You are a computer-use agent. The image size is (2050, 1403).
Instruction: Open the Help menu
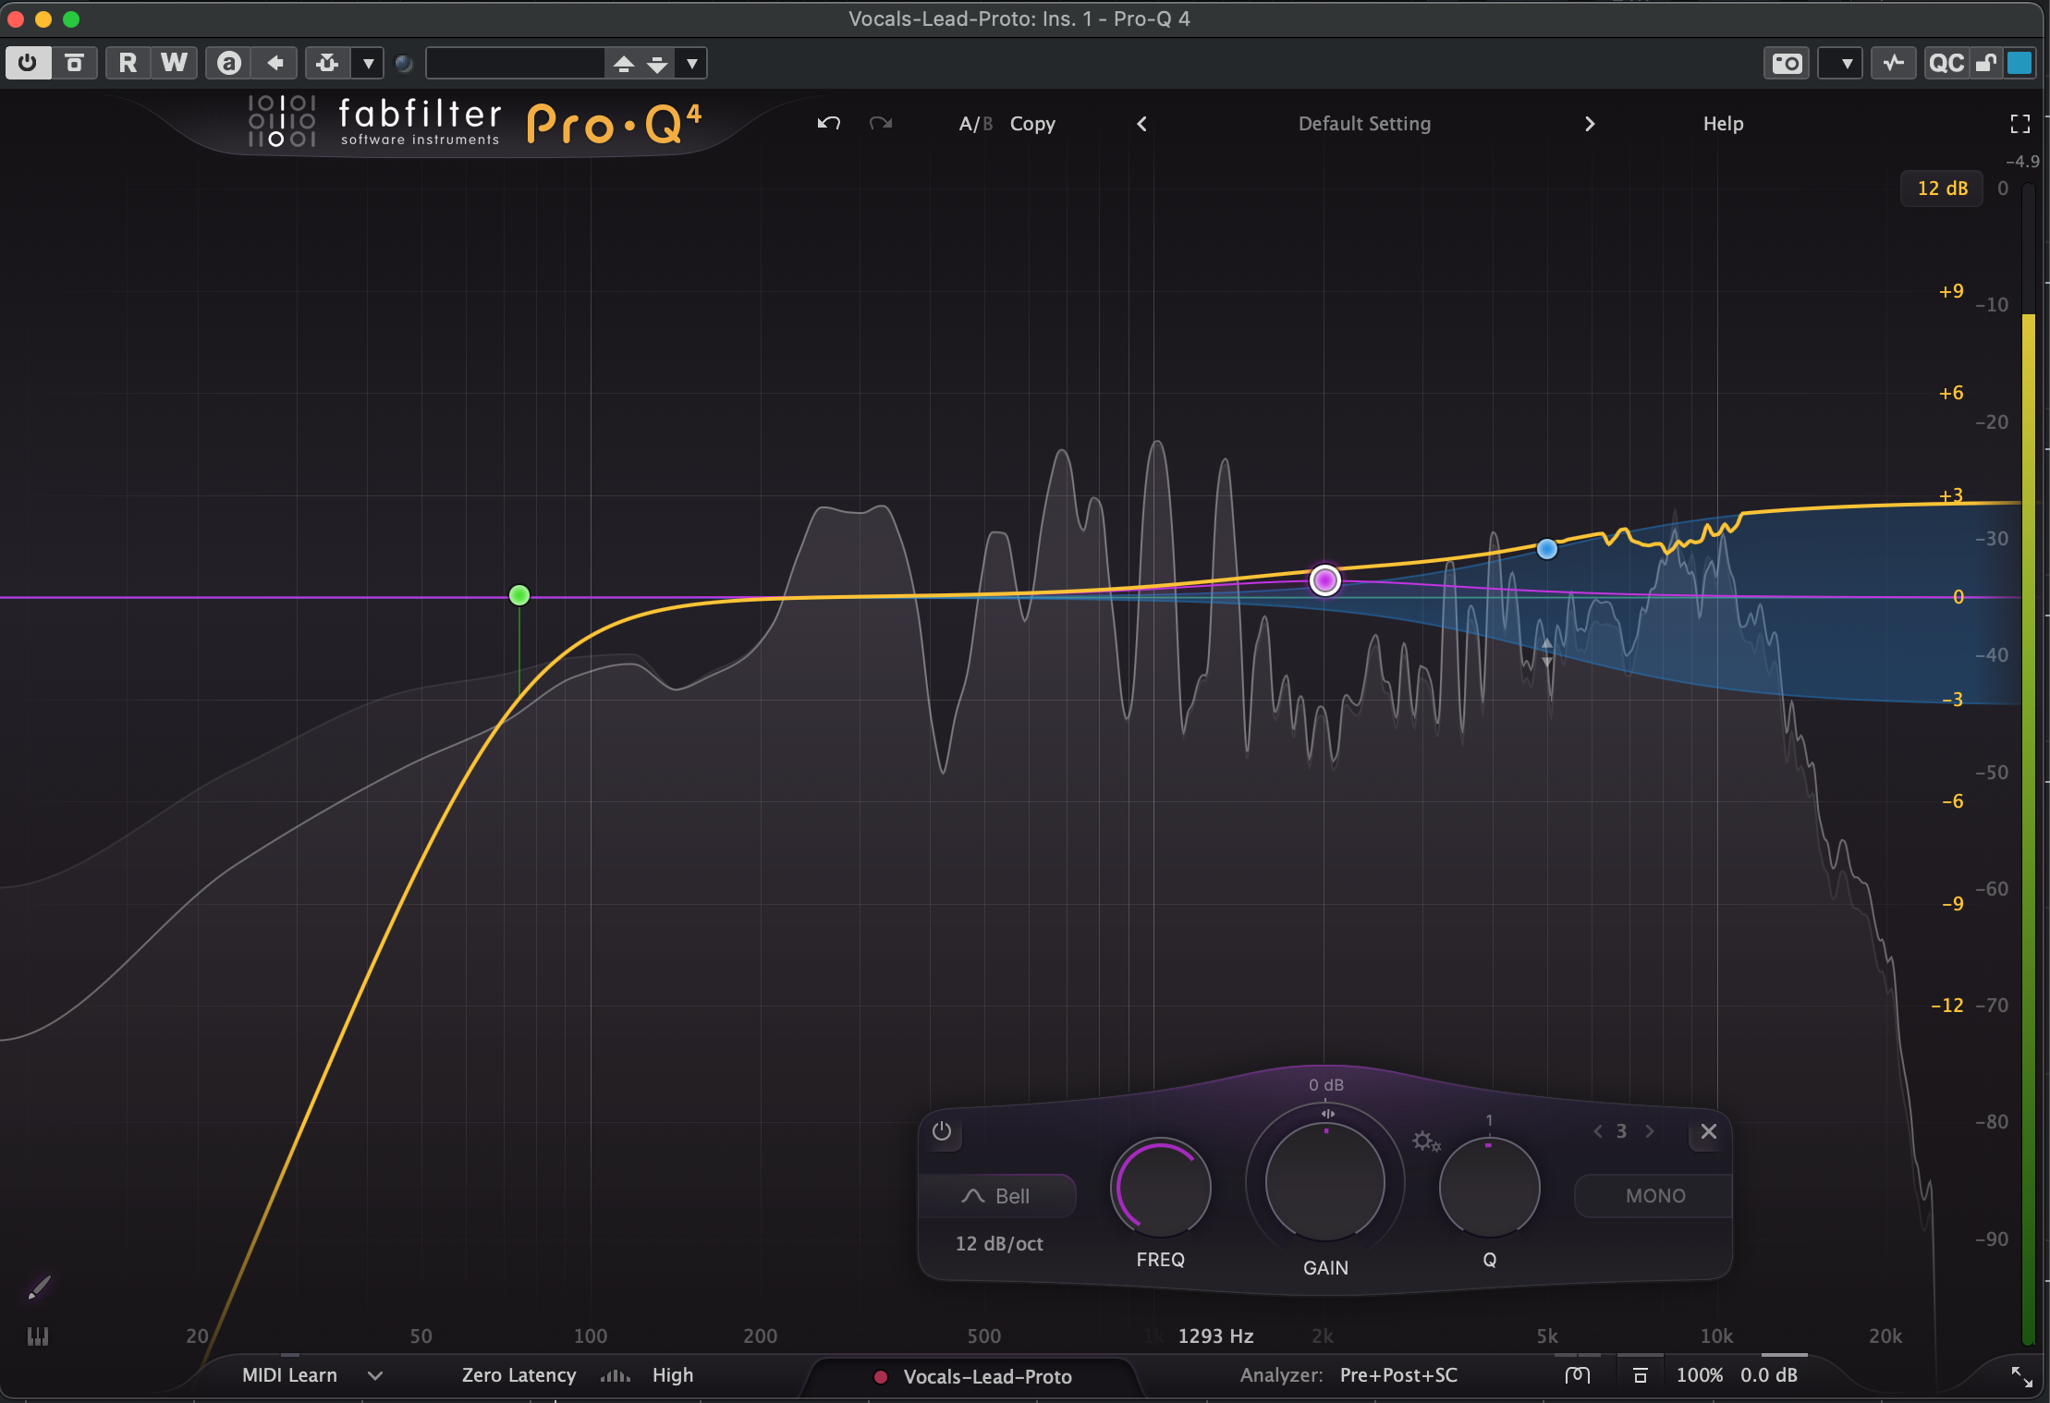(1723, 124)
